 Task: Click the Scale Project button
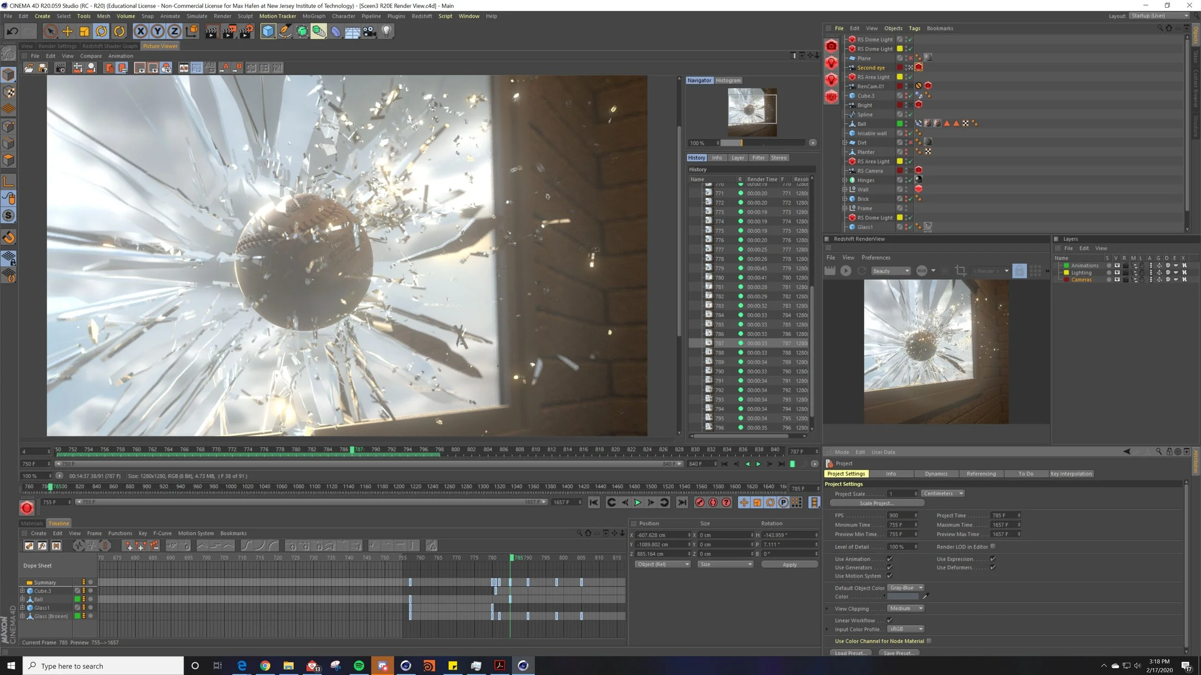point(877,503)
